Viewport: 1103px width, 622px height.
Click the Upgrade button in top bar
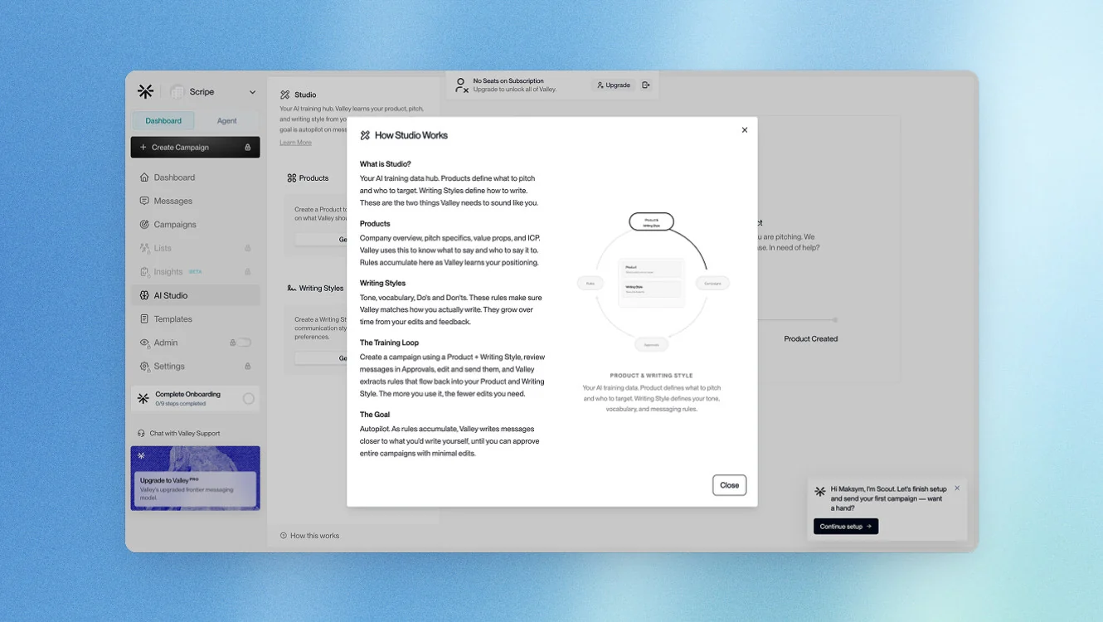(x=614, y=85)
